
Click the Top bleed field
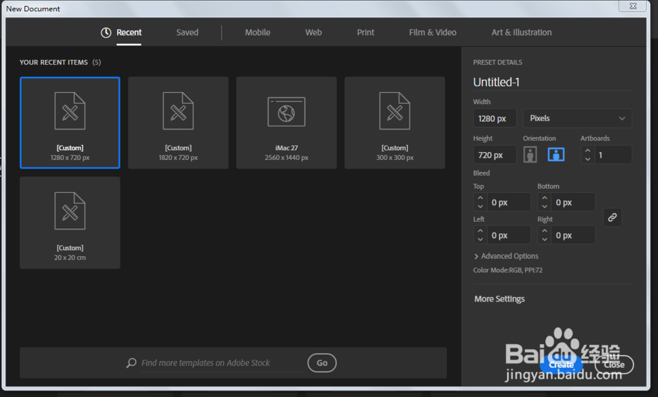(x=509, y=202)
